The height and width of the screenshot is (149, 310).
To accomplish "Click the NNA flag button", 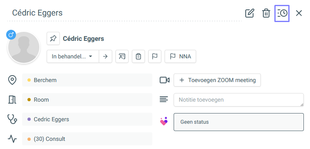I will pos(180,56).
